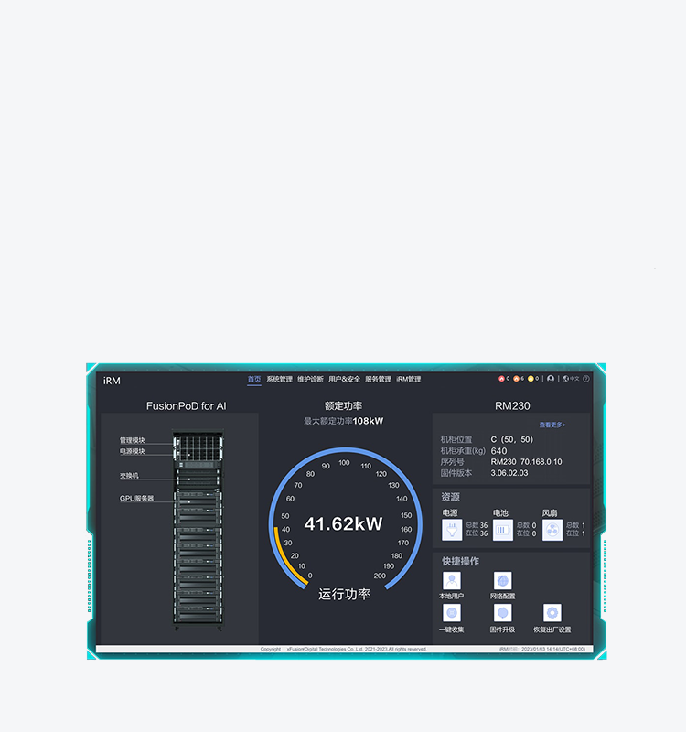This screenshot has width=686, height=732.
Task: Select the 恢复出厂设置 factory reset gear icon
Action: coord(552,613)
